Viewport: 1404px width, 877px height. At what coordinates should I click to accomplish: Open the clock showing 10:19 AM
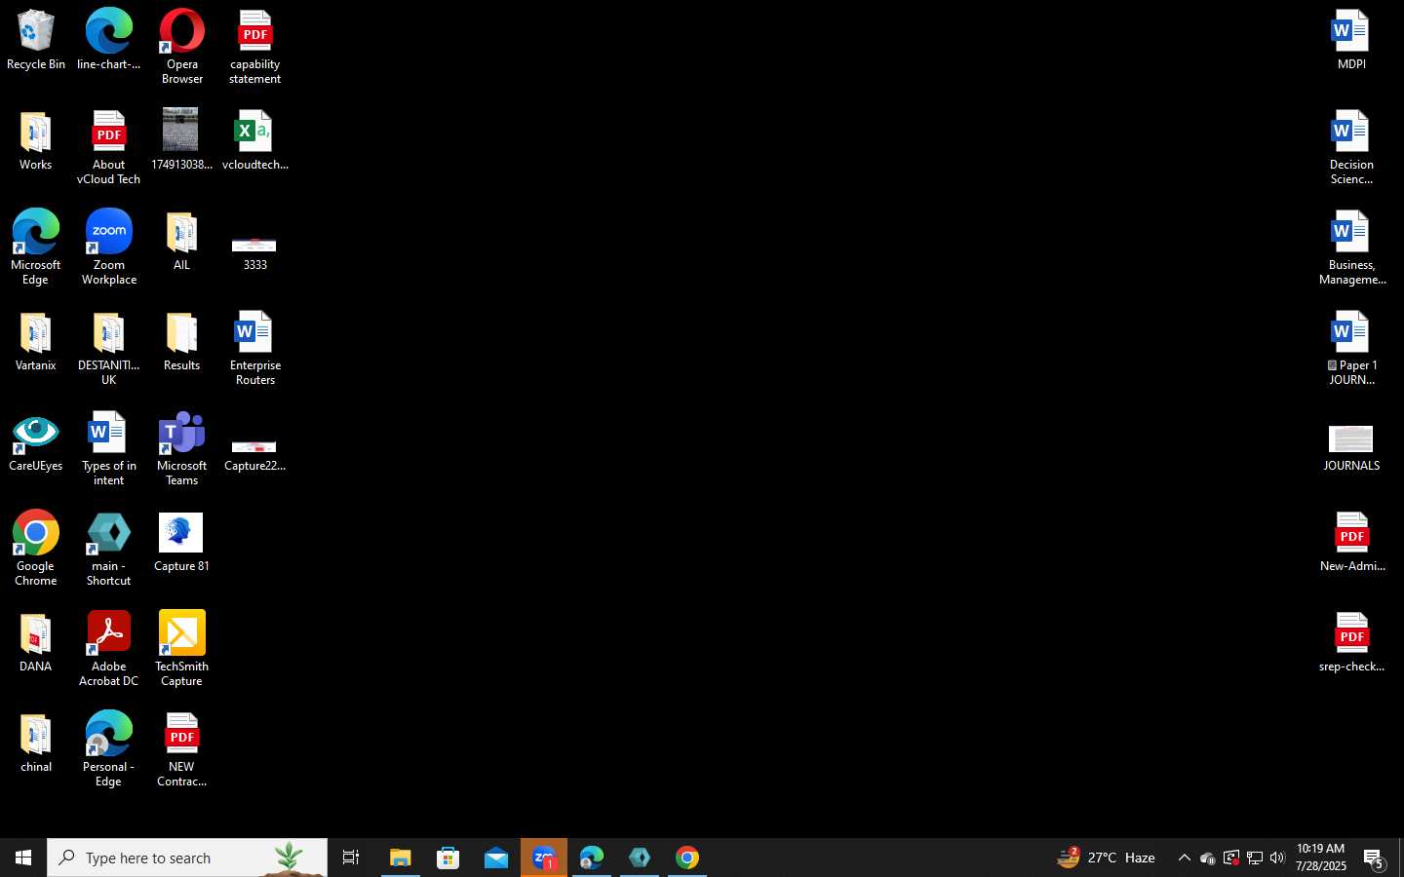pos(1321,858)
